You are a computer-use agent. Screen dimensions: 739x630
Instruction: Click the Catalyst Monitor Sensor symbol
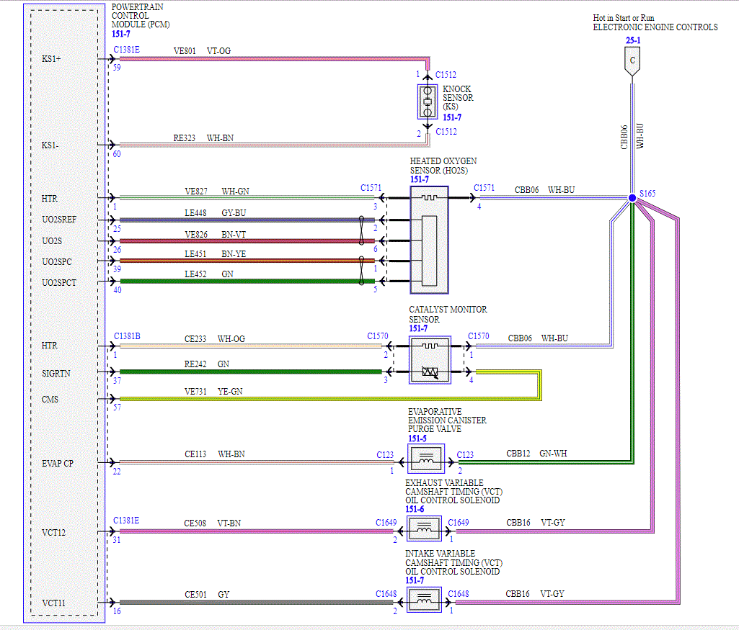coord(430,360)
